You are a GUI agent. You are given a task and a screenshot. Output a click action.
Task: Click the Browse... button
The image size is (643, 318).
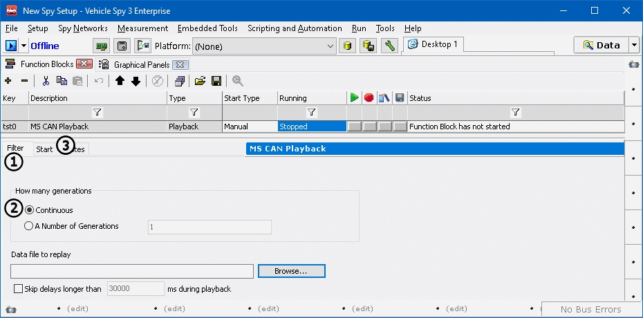pos(291,271)
